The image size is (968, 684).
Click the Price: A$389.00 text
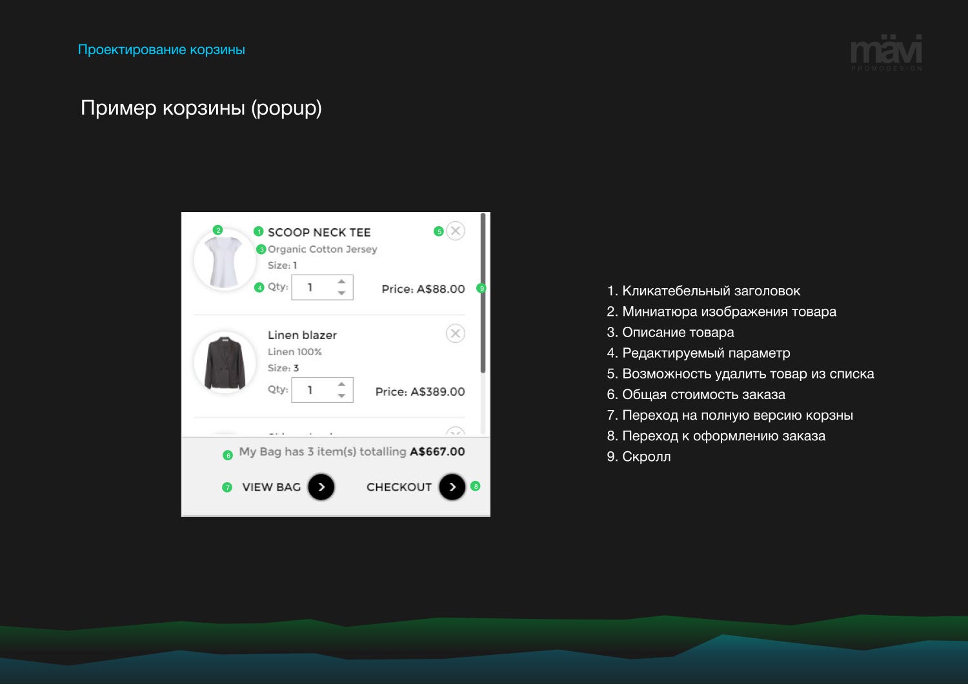[x=420, y=391]
